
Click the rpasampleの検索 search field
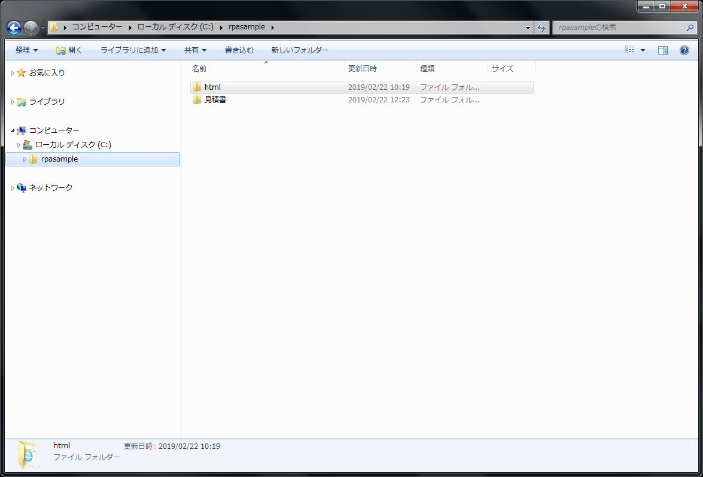(x=616, y=28)
